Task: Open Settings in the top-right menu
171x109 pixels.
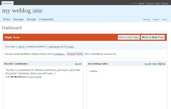Action: pyautogui.click(x=146, y=20)
